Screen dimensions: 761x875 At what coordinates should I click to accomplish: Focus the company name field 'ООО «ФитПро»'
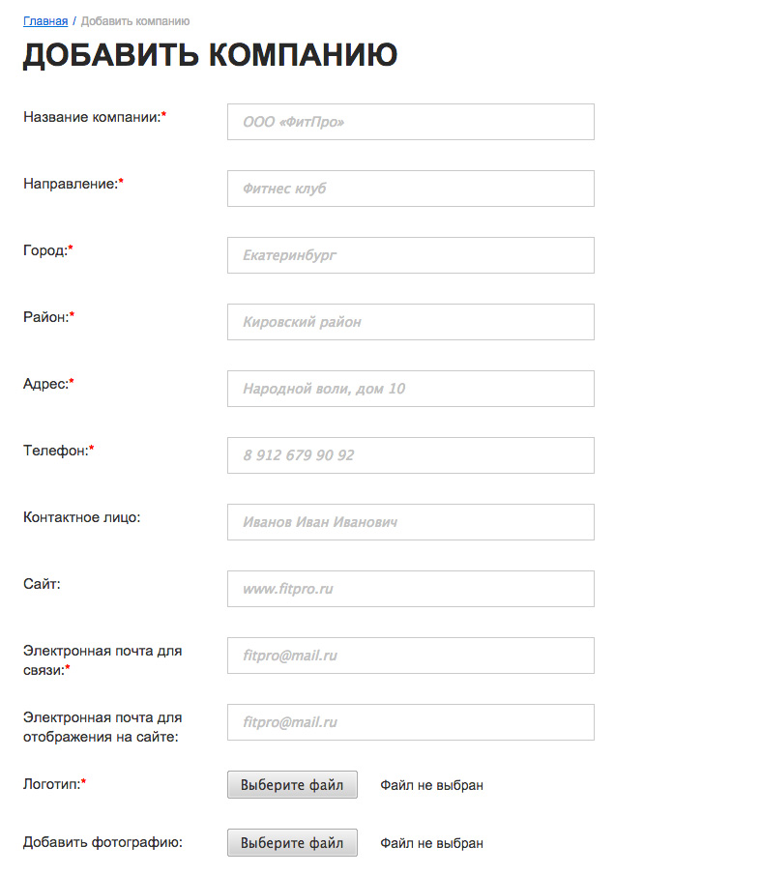tap(410, 122)
